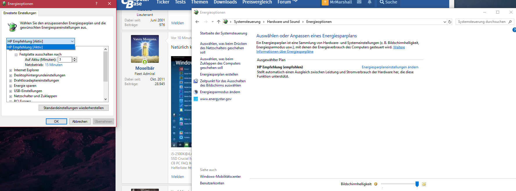This screenshot has height=191, width=516.
Task: Expand Netzschalter und Zuklappen node
Action: [11, 96]
